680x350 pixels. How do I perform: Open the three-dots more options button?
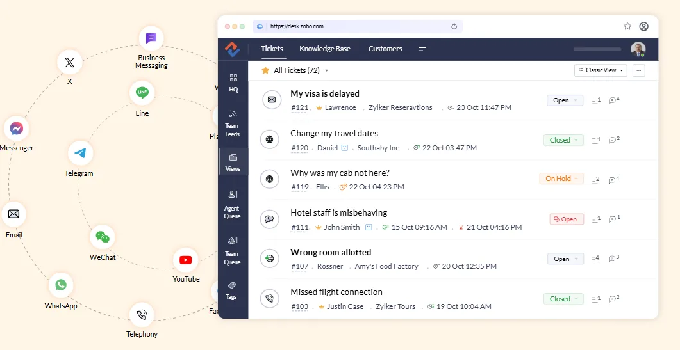[639, 70]
